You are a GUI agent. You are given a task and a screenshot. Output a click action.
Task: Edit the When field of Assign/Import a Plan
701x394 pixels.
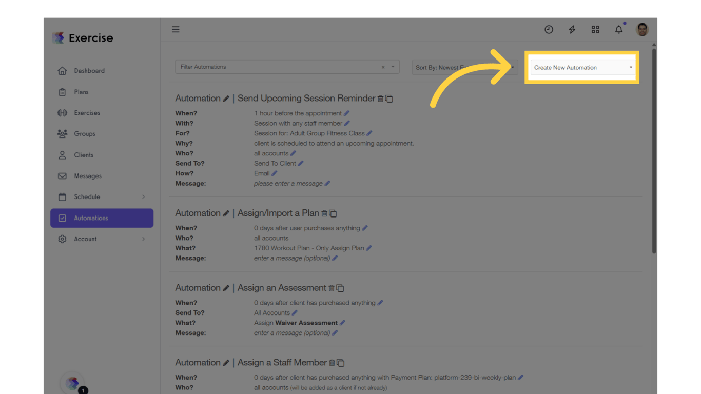pos(365,228)
